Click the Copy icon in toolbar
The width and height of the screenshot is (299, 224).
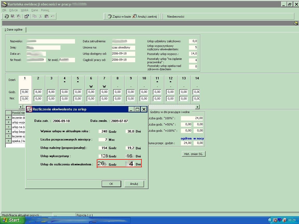[35, 16]
